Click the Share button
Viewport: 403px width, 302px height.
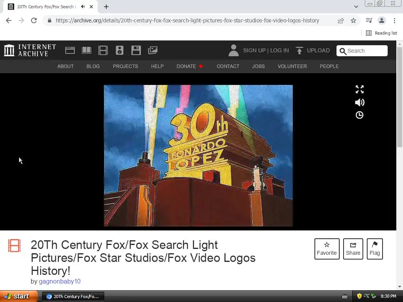[353, 249]
